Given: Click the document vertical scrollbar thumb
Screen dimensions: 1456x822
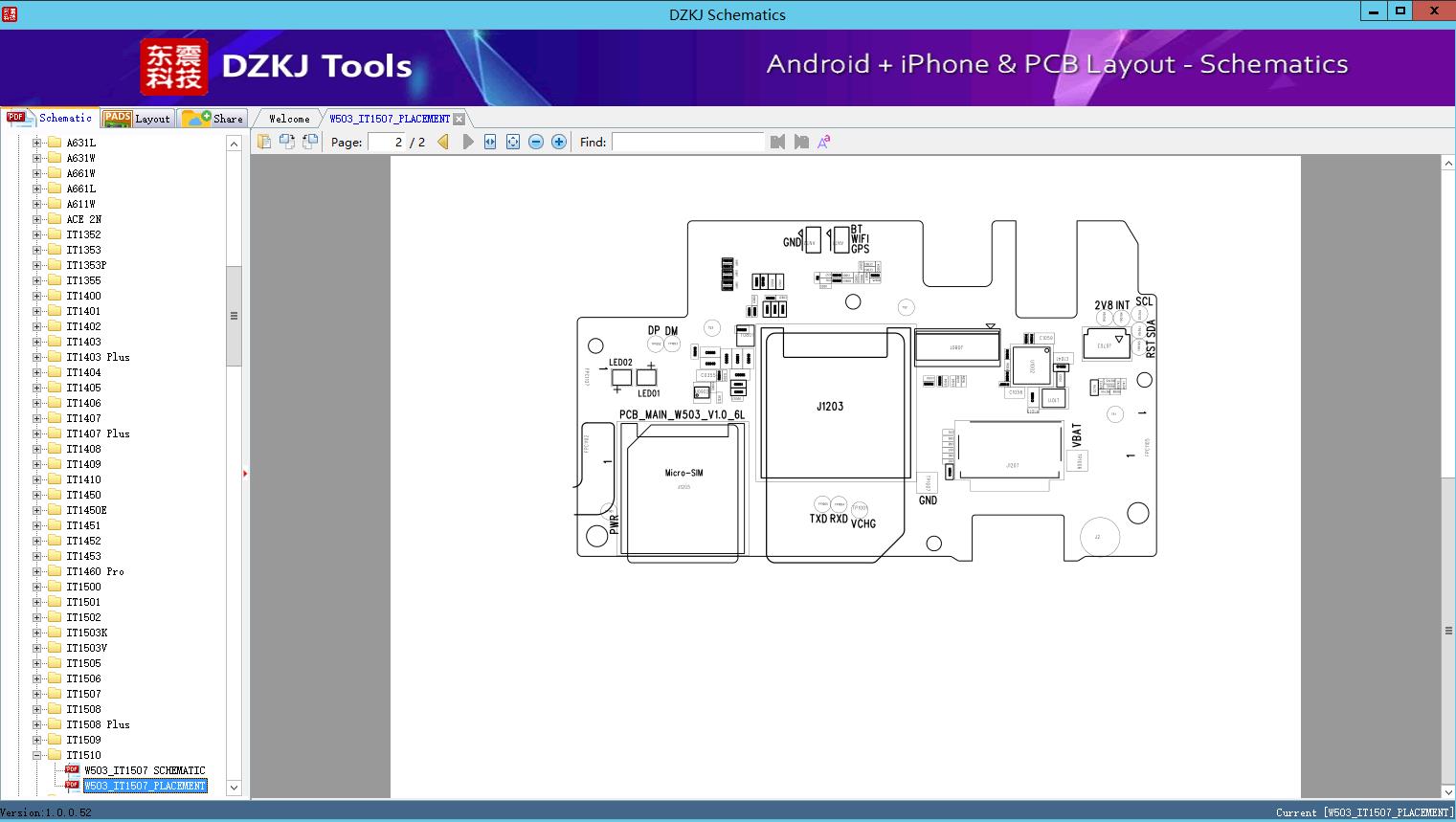Looking at the screenshot, I should point(1448,630).
